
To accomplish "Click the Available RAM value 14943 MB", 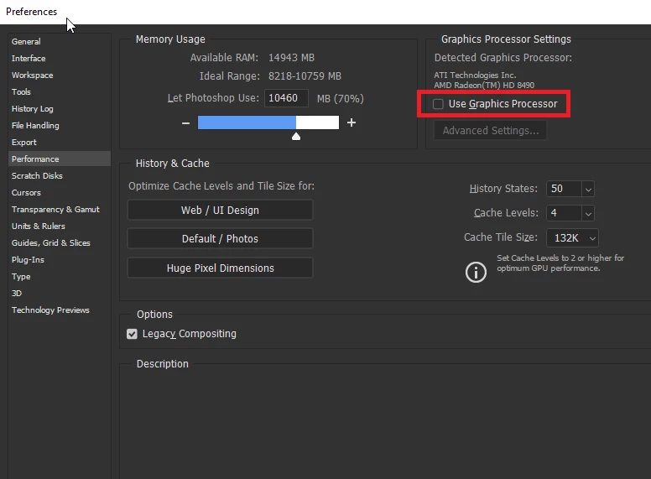I will tap(291, 58).
